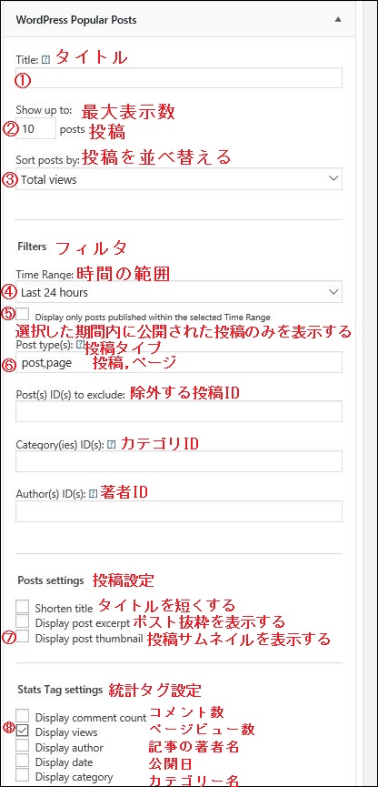This screenshot has width=378, height=787.
Task: Focus the Show up to posts number field
Action: 36,129
